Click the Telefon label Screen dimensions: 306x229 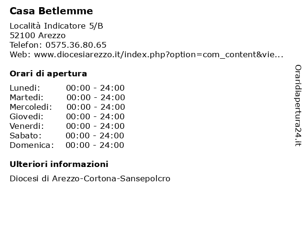coord(26,45)
